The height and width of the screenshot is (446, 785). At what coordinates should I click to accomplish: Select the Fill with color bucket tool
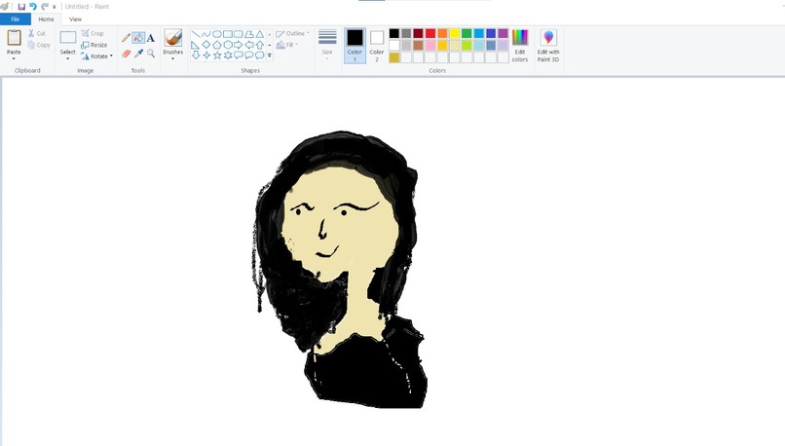coord(138,38)
